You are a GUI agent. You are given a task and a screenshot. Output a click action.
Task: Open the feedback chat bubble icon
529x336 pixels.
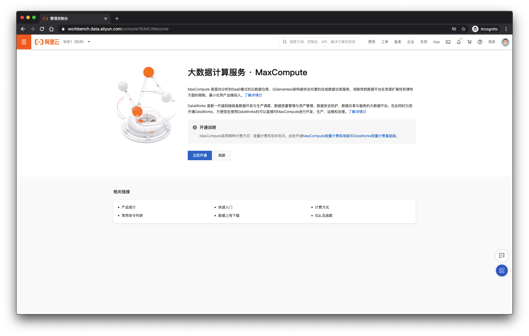[x=502, y=255]
